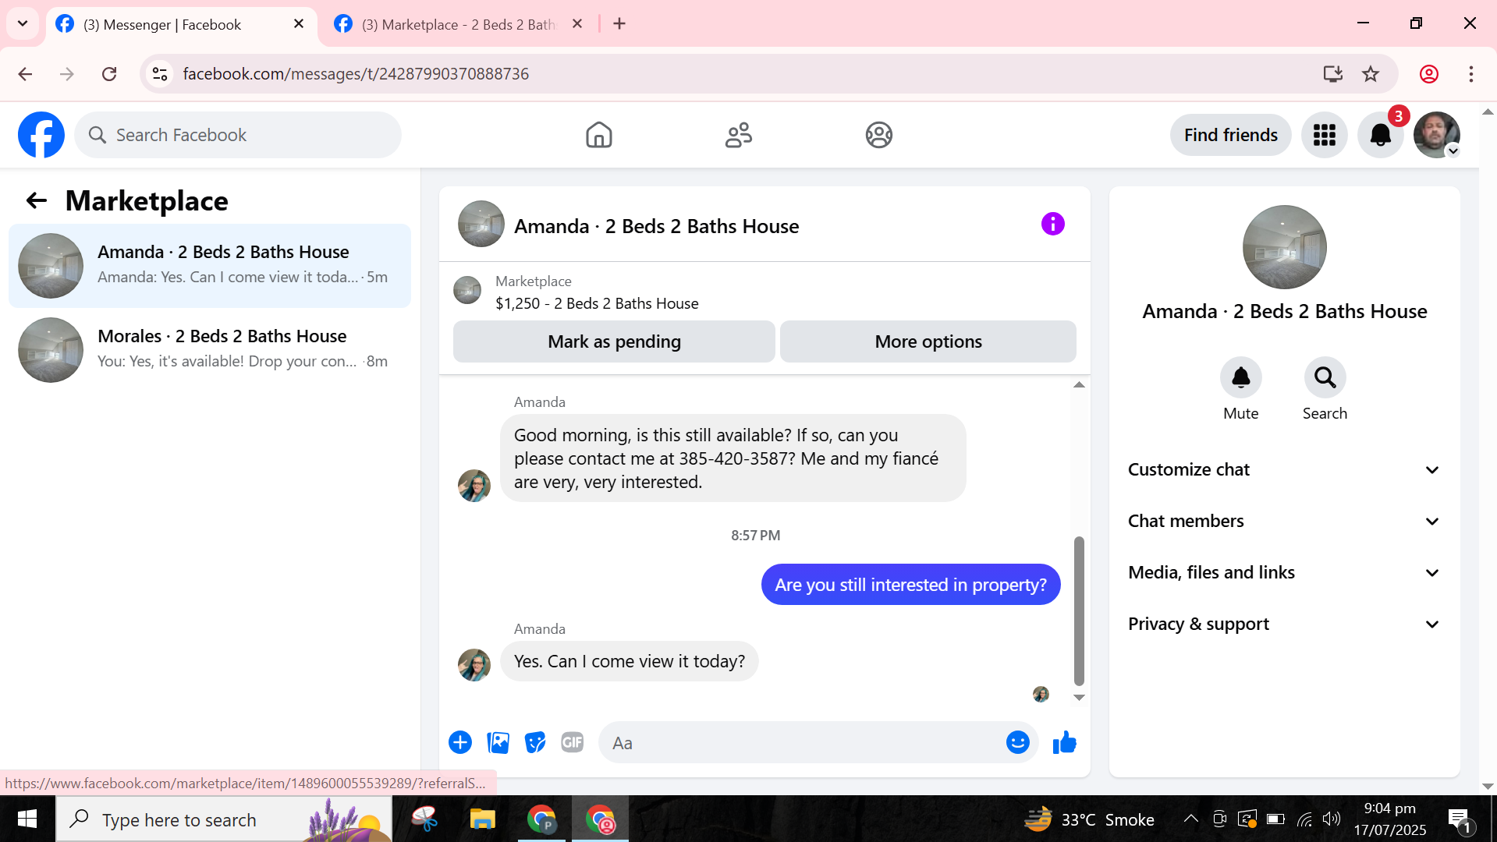The image size is (1497, 842).
Task: Open the Snipping Tool taskbar icon
Action: click(424, 819)
